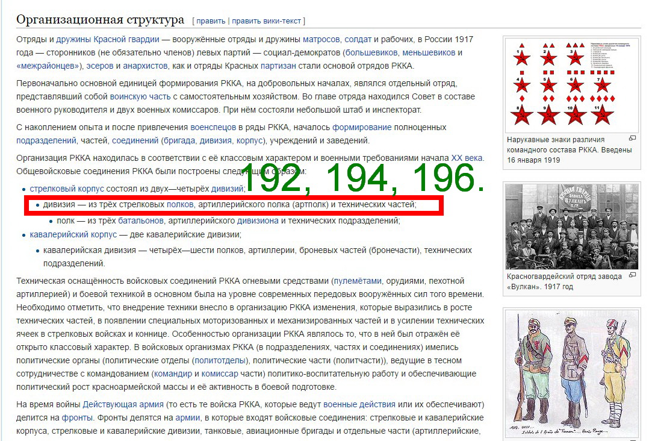Open the «солдат» link

point(358,39)
